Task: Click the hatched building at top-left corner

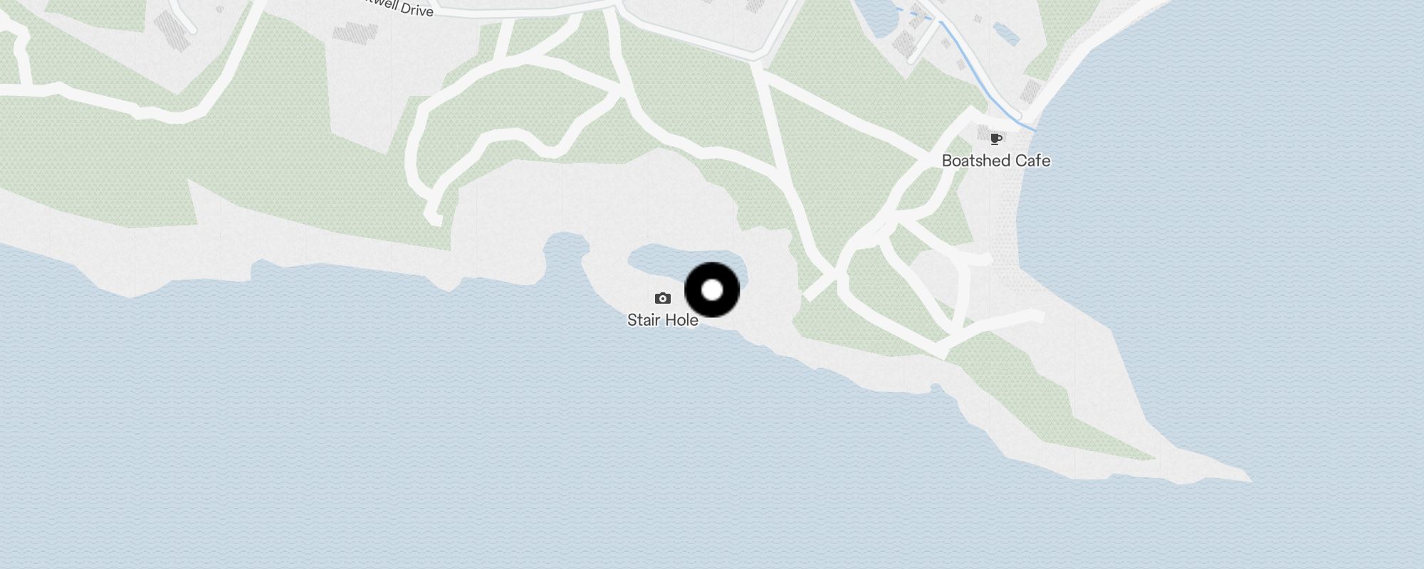Action: pos(173,28)
